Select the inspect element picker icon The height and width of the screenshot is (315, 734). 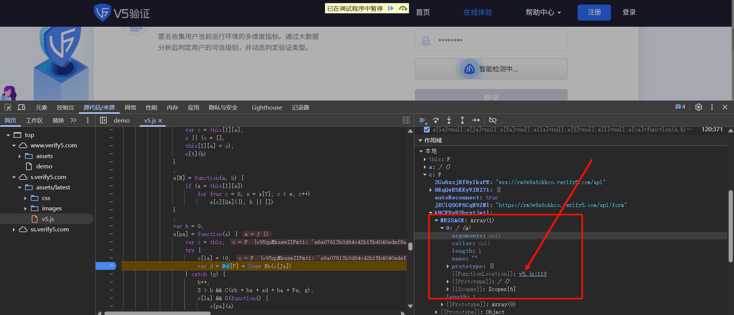click(8, 107)
